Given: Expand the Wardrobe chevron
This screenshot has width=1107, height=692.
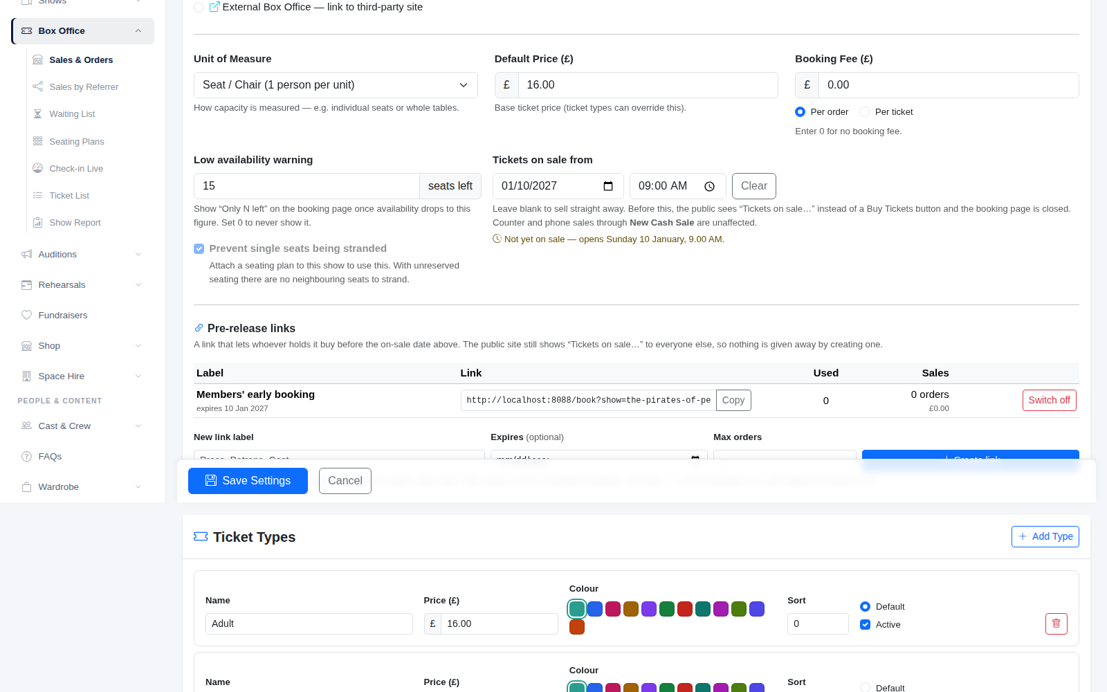Looking at the screenshot, I should click(x=138, y=486).
